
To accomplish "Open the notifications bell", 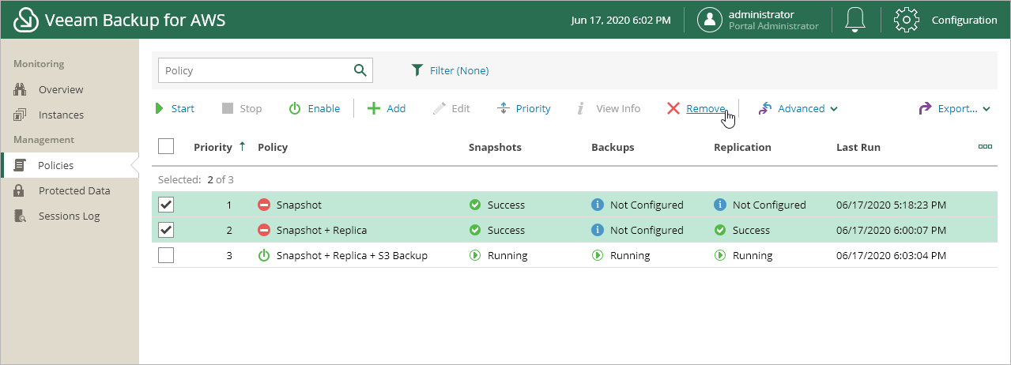I will click(x=854, y=20).
